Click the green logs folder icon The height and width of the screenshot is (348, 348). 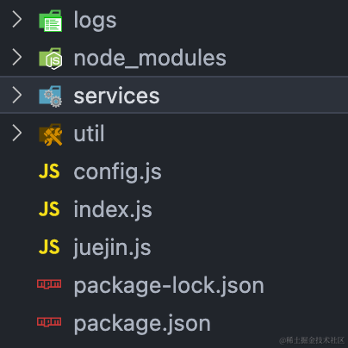point(51,21)
